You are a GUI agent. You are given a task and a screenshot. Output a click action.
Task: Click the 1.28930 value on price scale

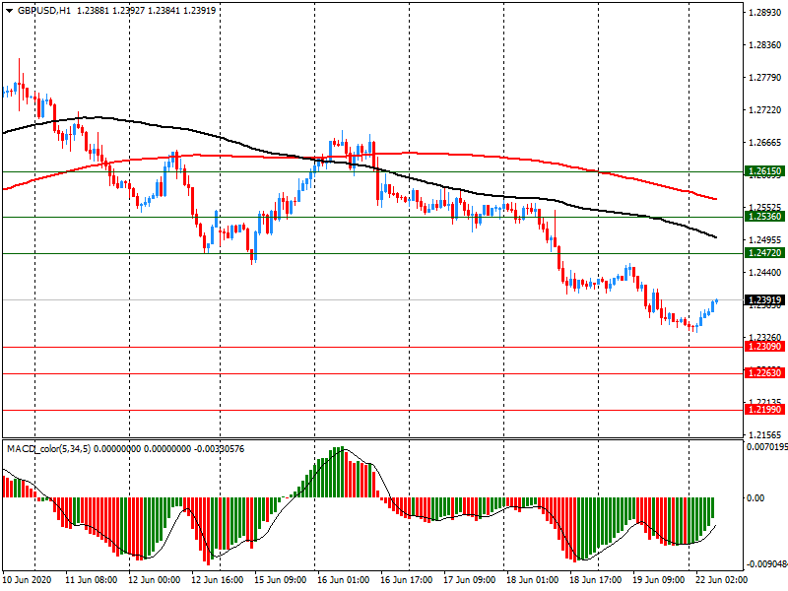[764, 13]
